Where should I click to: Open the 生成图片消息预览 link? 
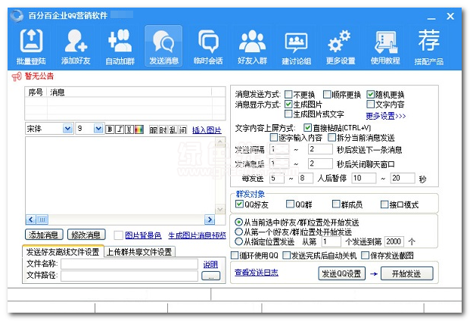pos(197,235)
